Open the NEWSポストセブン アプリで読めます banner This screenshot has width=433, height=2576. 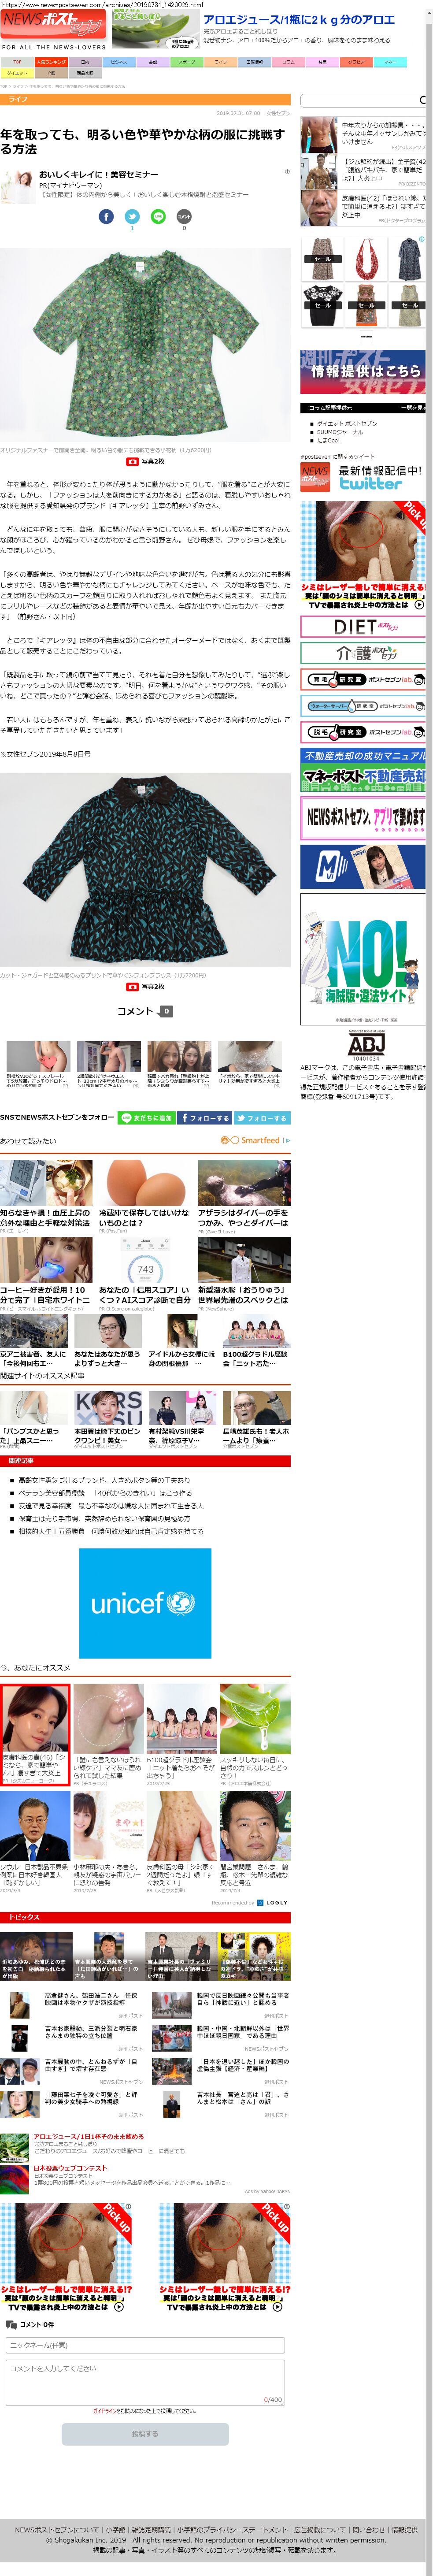363,817
